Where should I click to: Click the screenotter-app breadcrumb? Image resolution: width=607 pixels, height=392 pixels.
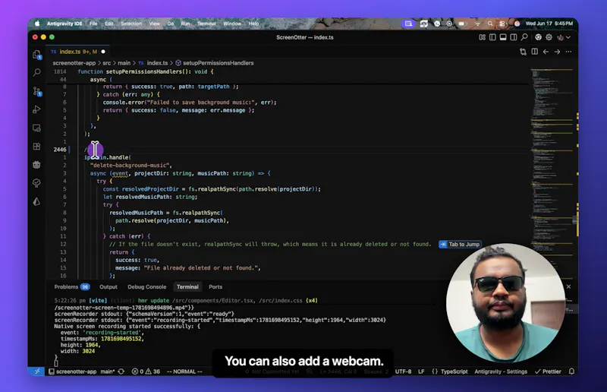pos(74,63)
